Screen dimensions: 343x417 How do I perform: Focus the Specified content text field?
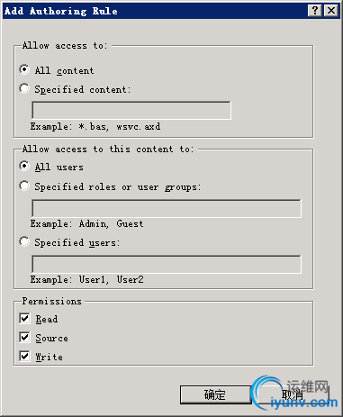point(131,110)
